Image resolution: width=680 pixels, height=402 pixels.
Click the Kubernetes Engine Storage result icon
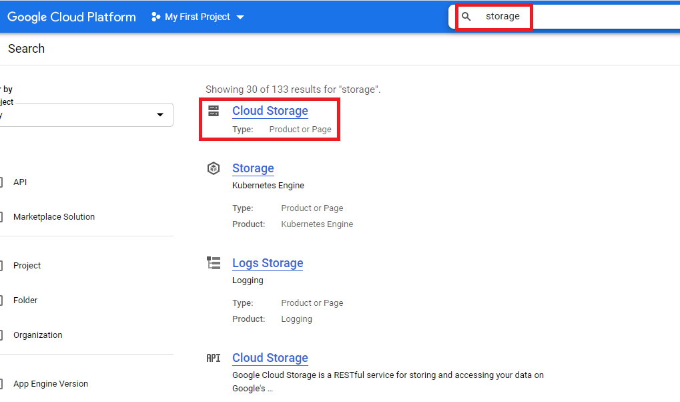pos(214,168)
